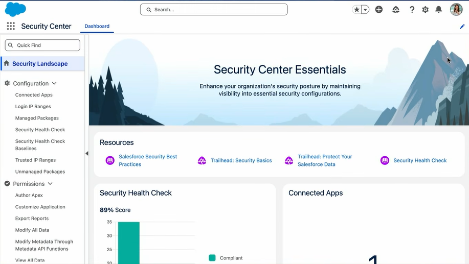
Task: Collapse the Configuration section chevron
Action: (54, 83)
